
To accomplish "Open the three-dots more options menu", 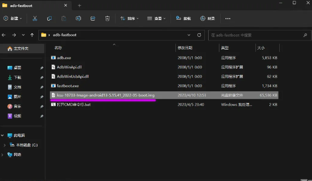I will [x=228, y=19].
